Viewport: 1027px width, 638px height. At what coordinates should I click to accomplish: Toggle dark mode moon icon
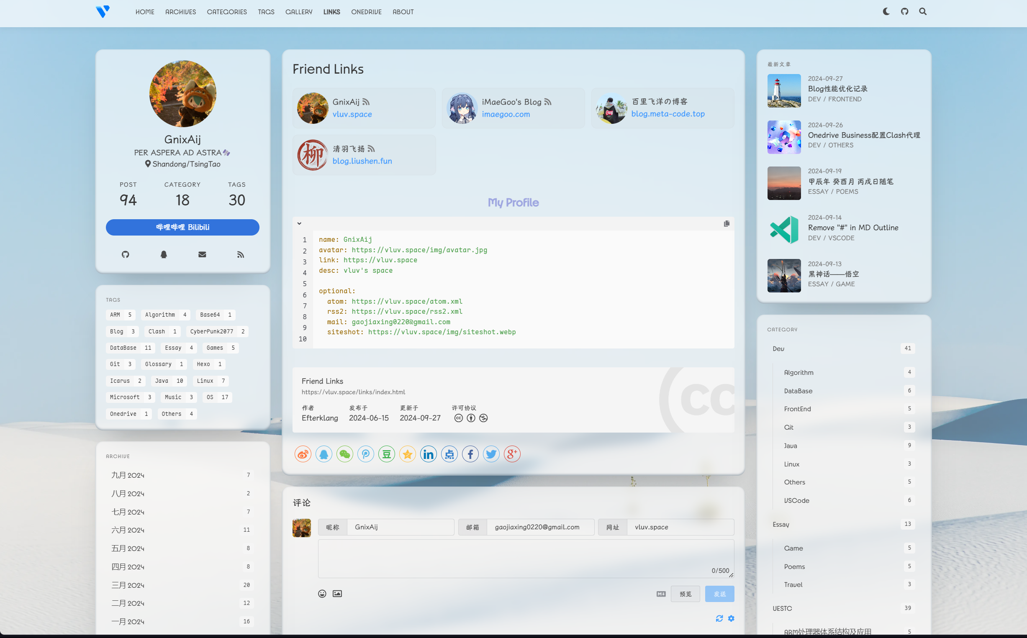(886, 11)
